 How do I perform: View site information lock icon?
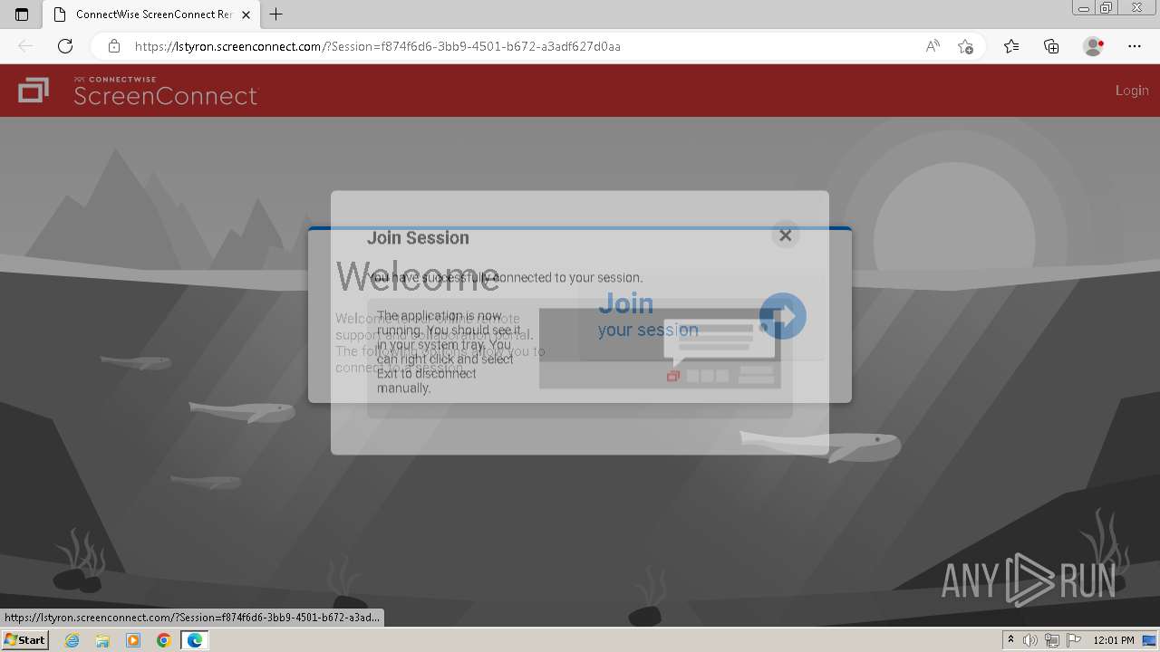pyautogui.click(x=113, y=46)
